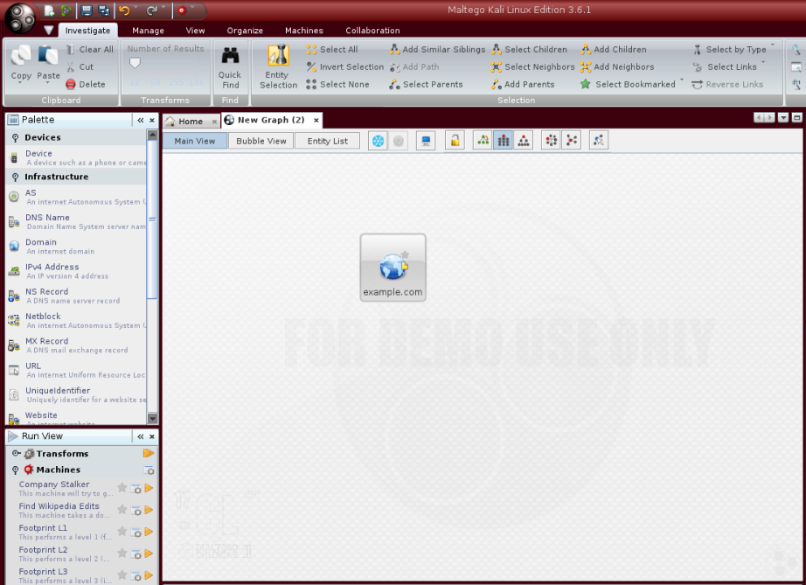Favorite the Footprint L2 star

click(x=122, y=554)
